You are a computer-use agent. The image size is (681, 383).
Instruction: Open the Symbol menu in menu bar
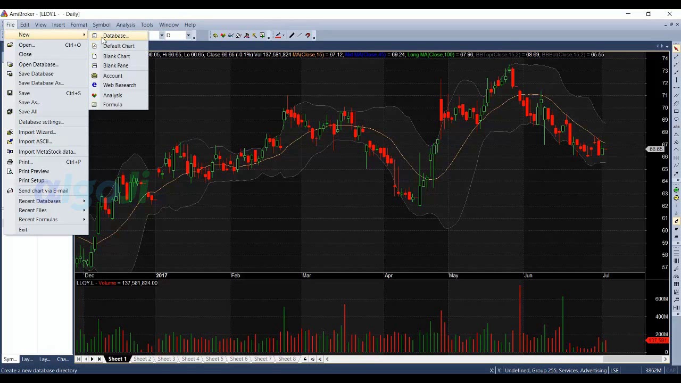[101, 24]
